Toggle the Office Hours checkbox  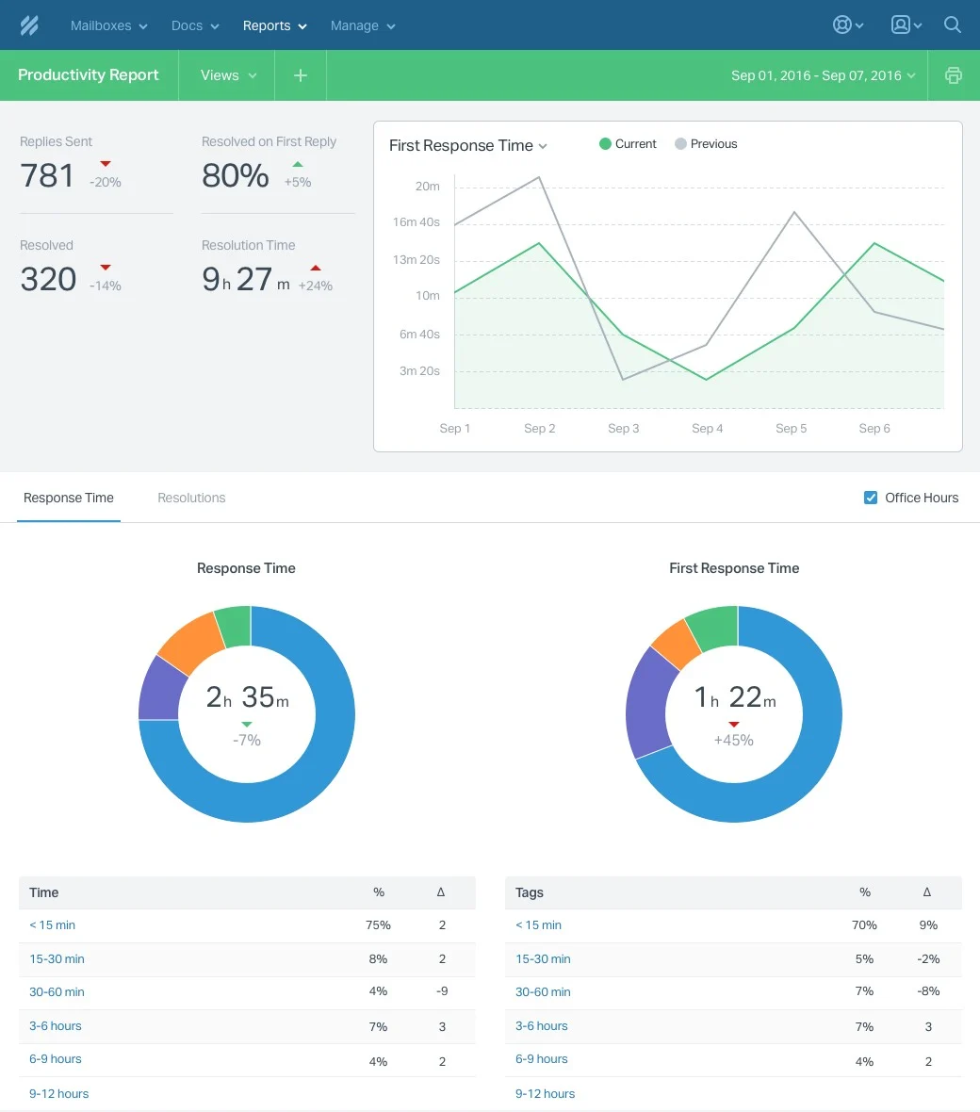(x=871, y=498)
